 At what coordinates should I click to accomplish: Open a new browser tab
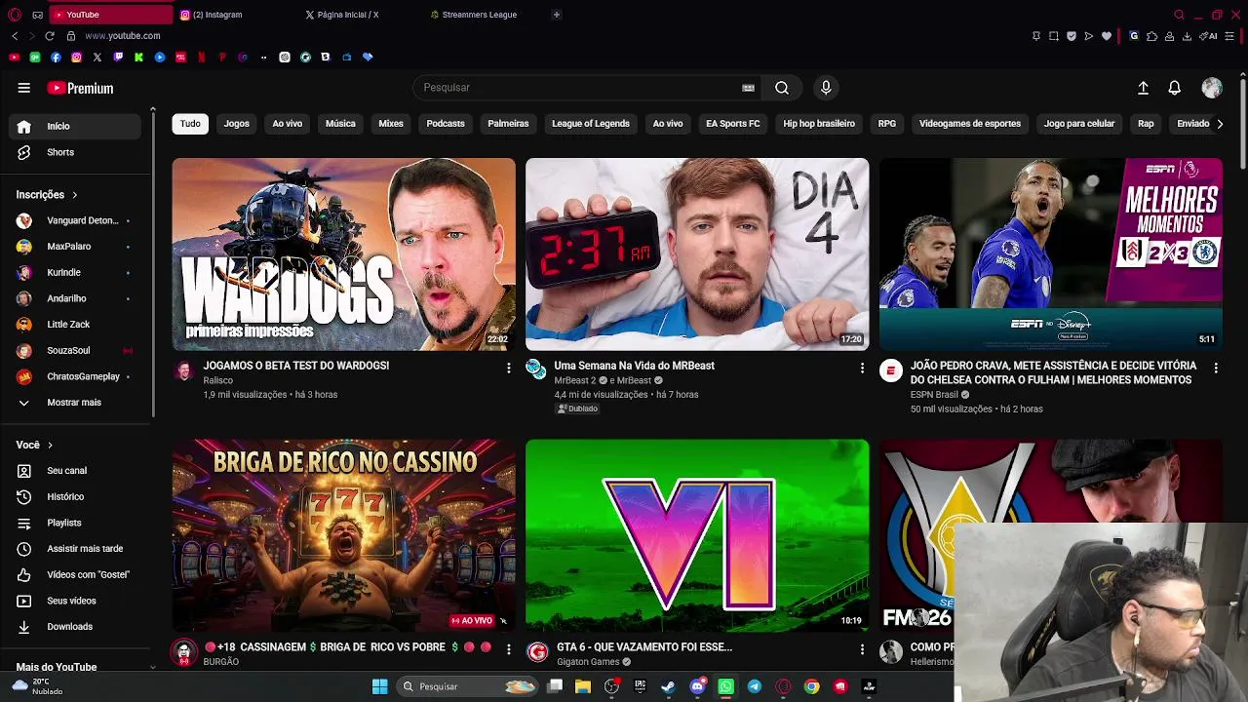coord(557,15)
